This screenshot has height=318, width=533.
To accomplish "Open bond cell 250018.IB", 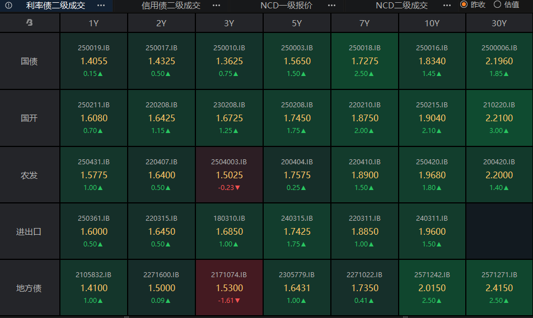I will pos(364,61).
